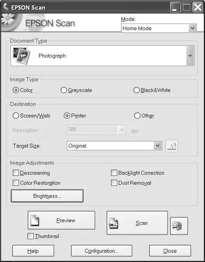
Task: Click the EPSON Scan title bar icon
Action: tap(6, 7)
